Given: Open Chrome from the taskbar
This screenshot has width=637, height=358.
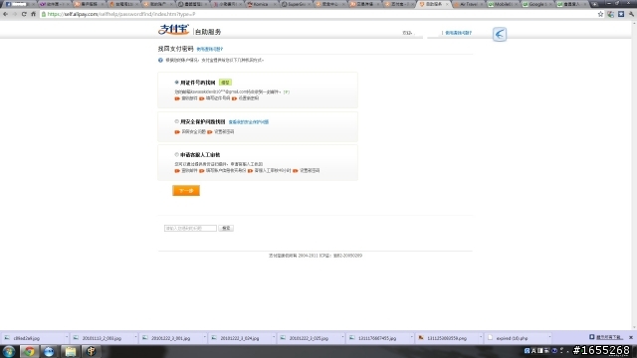Looking at the screenshot, I should pyautogui.click(x=29, y=351).
